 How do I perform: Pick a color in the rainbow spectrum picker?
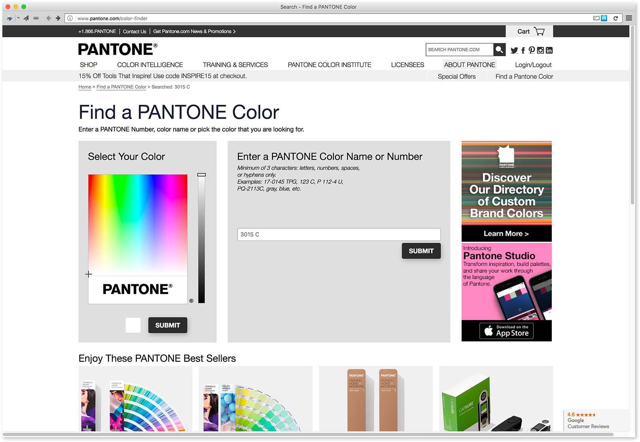[x=138, y=225]
